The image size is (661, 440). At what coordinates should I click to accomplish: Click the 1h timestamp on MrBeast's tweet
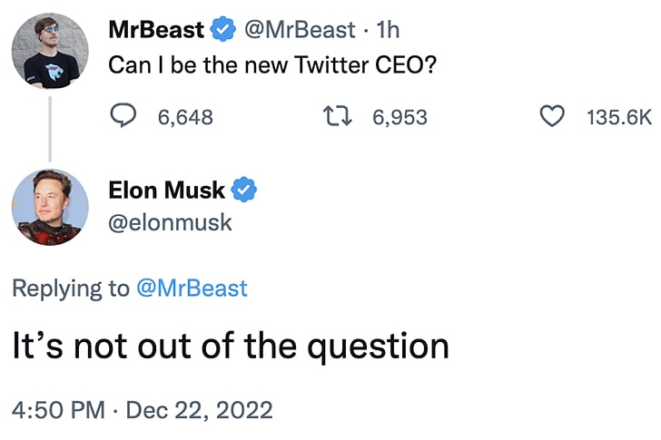click(x=387, y=30)
